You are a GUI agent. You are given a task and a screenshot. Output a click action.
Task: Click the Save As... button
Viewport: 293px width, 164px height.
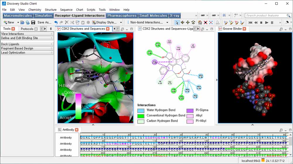click(x=44, y=22)
